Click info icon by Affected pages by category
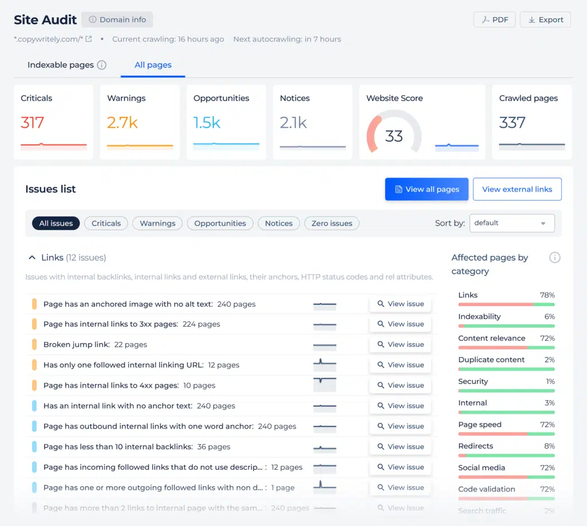The height and width of the screenshot is (526, 587). click(x=554, y=258)
